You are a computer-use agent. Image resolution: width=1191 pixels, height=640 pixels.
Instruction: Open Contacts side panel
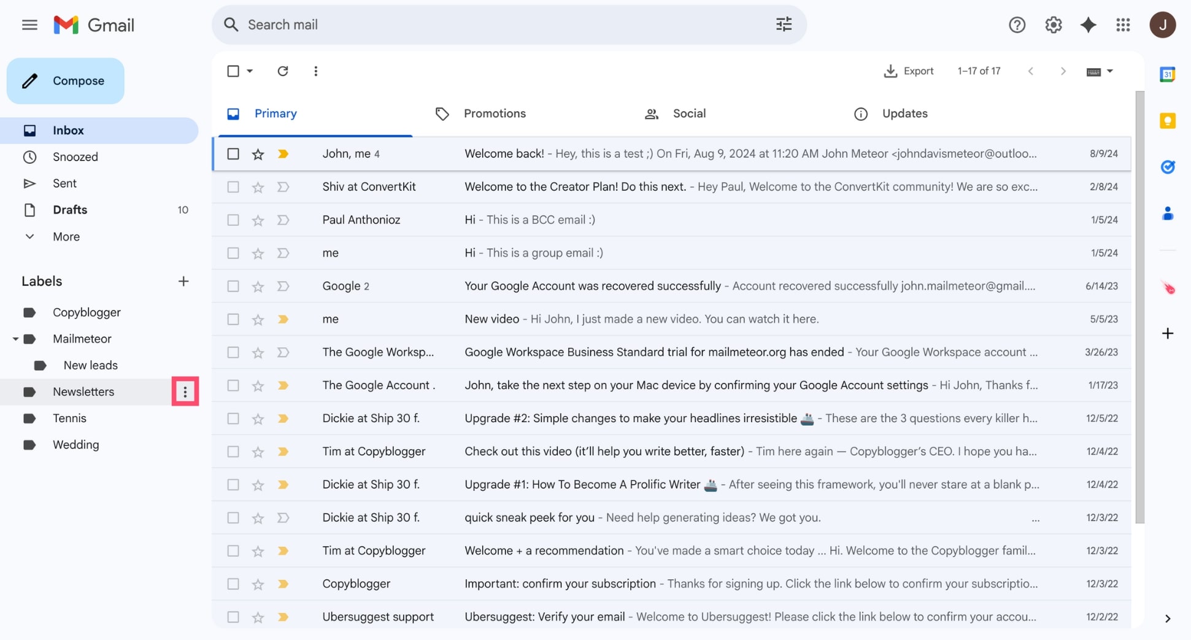pyautogui.click(x=1167, y=214)
